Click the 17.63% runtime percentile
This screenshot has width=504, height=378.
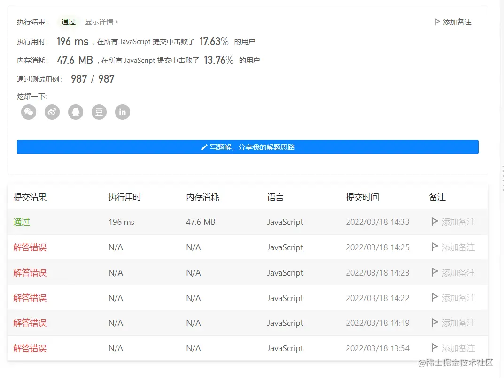point(214,41)
